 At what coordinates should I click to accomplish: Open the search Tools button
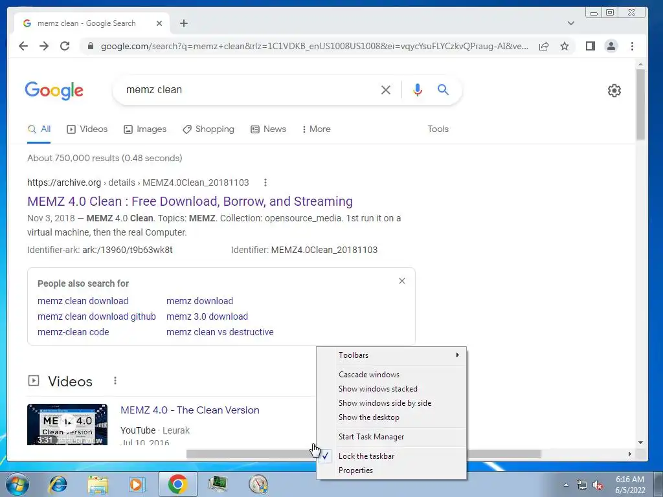(438, 129)
